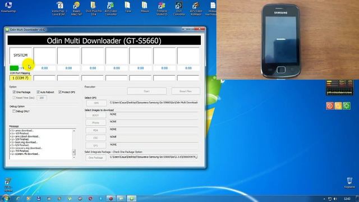This screenshot has height=202, width=359.
Task: Open the Маша folder on the desktop
Action: click(145, 7)
